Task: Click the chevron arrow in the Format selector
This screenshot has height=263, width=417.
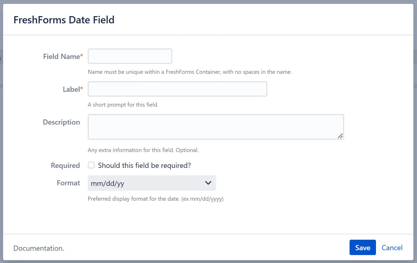Action: click(x=208, y=183)
